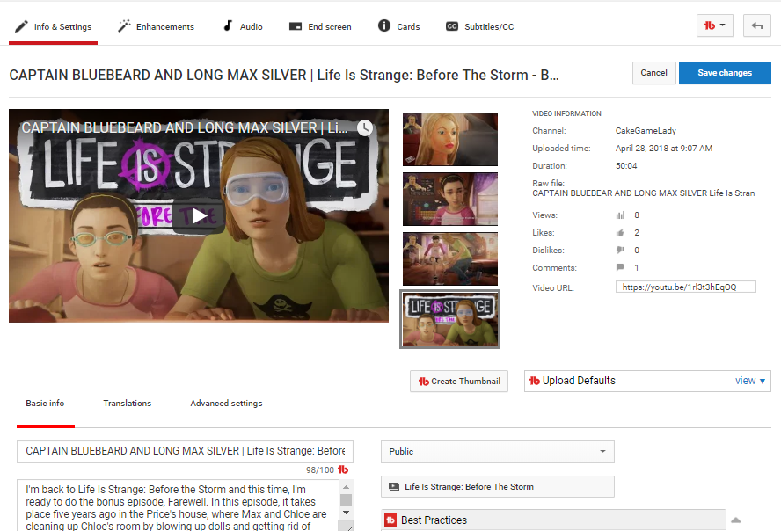Click the Comments speech bubble icon
The image size is (781, 531).
tap(620, 267)
